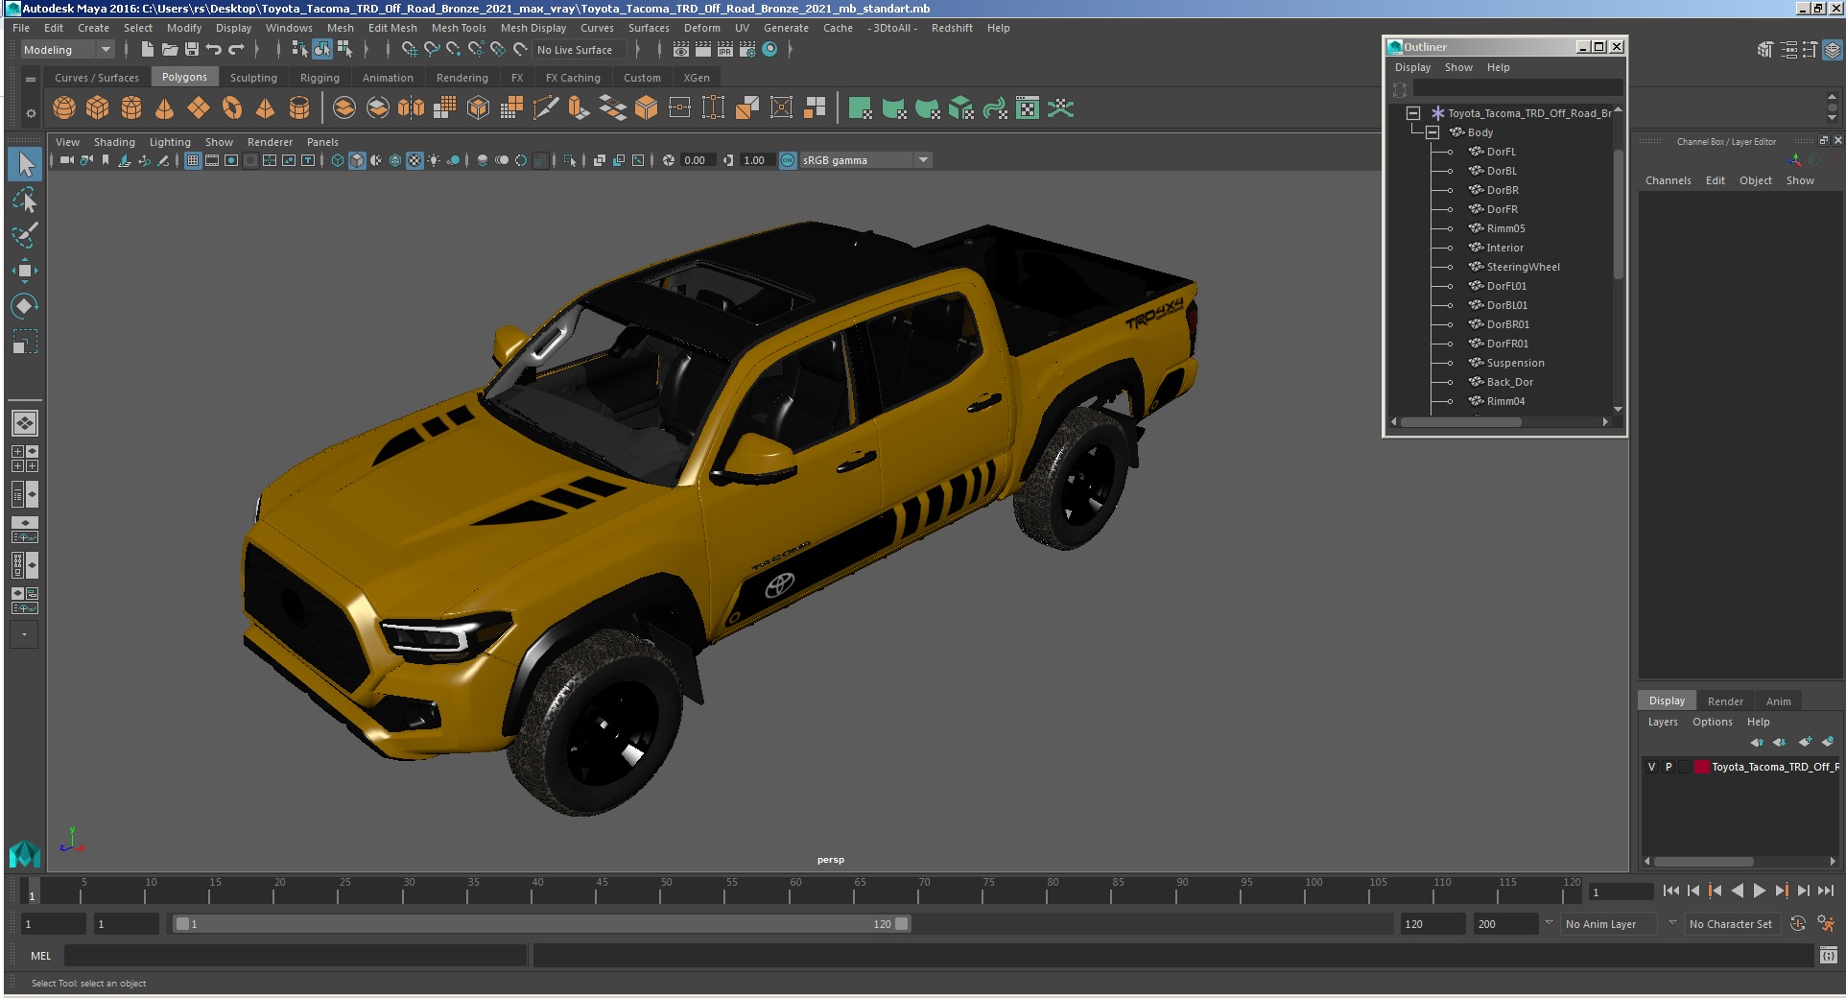Click the time range slider bar
1846x998 pixels.
tap(541, 924)
